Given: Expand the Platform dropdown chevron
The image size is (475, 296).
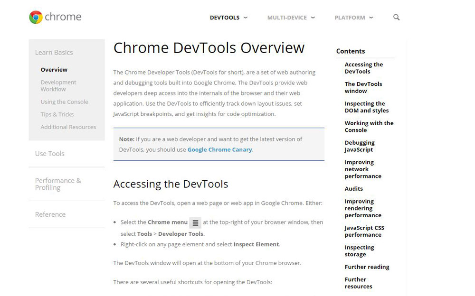Looking at the screenshot, I should coord(371,18).
